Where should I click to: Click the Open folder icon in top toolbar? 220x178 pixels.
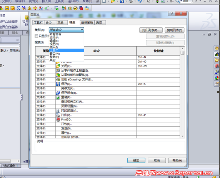(113, 1)
